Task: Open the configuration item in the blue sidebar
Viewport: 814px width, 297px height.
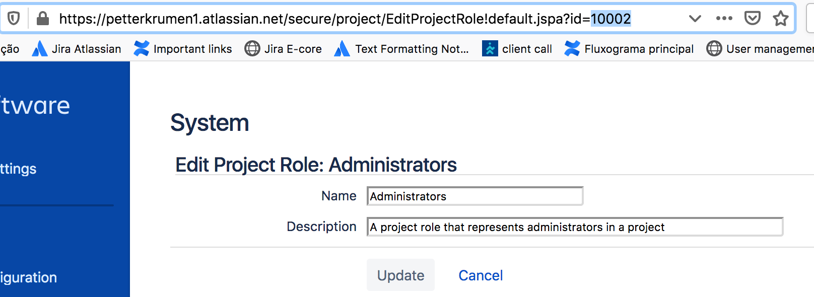Action: click(x=29, y=277)
